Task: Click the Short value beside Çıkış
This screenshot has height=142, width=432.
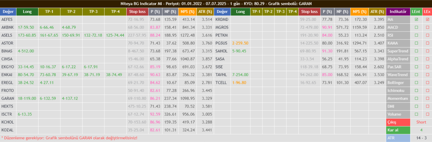Action: coord(421,122)
